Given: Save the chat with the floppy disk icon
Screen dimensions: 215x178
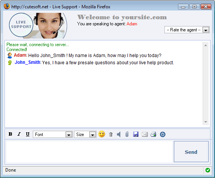Looking at the screenshot, I should [136, 134].
